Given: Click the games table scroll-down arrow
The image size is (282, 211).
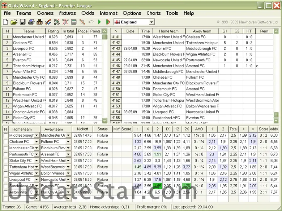Looking at the screenshot, I should point(276,120).
